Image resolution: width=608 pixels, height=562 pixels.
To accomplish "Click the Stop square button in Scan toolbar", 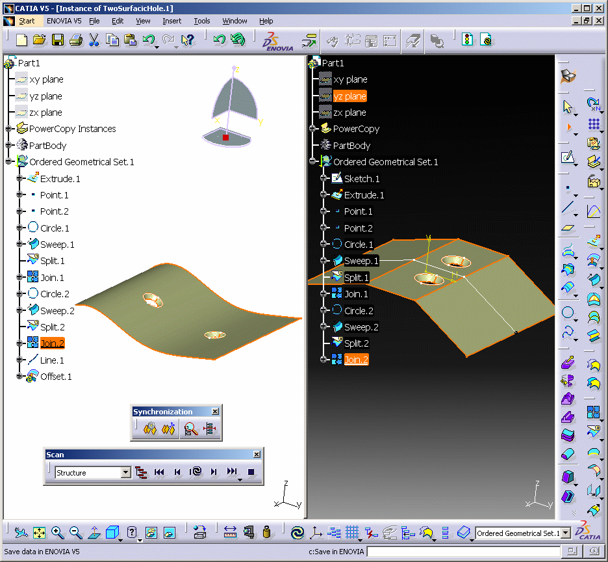I will coord(251,472).
